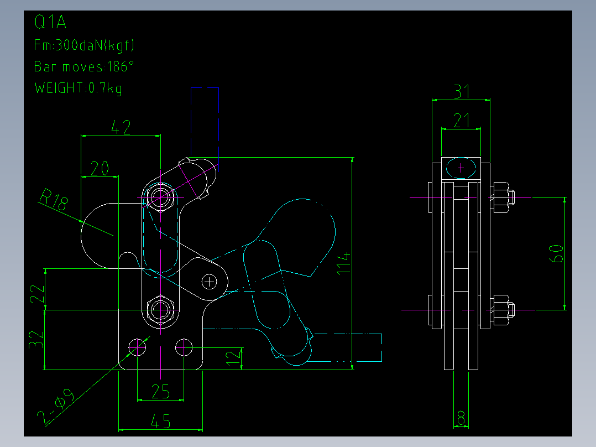Select the WEIGHT:0.7kg text

pos(79,89)
